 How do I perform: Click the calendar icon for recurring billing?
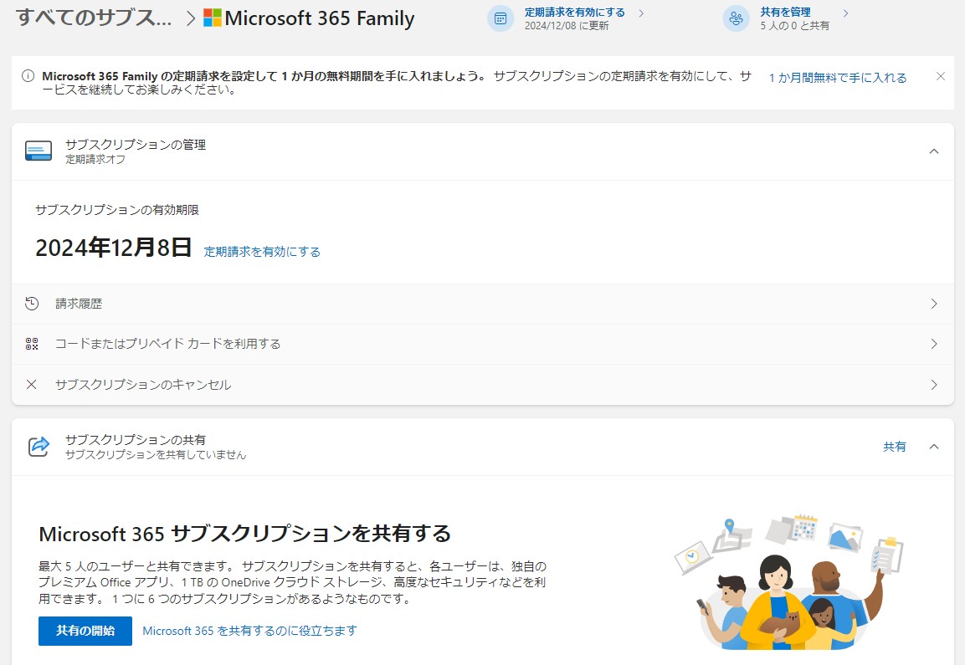click(x=500, y=18)
